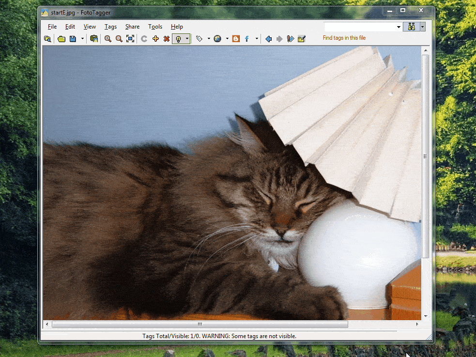Click the tag search input field
476x357 pixels.
click(360, 27)
